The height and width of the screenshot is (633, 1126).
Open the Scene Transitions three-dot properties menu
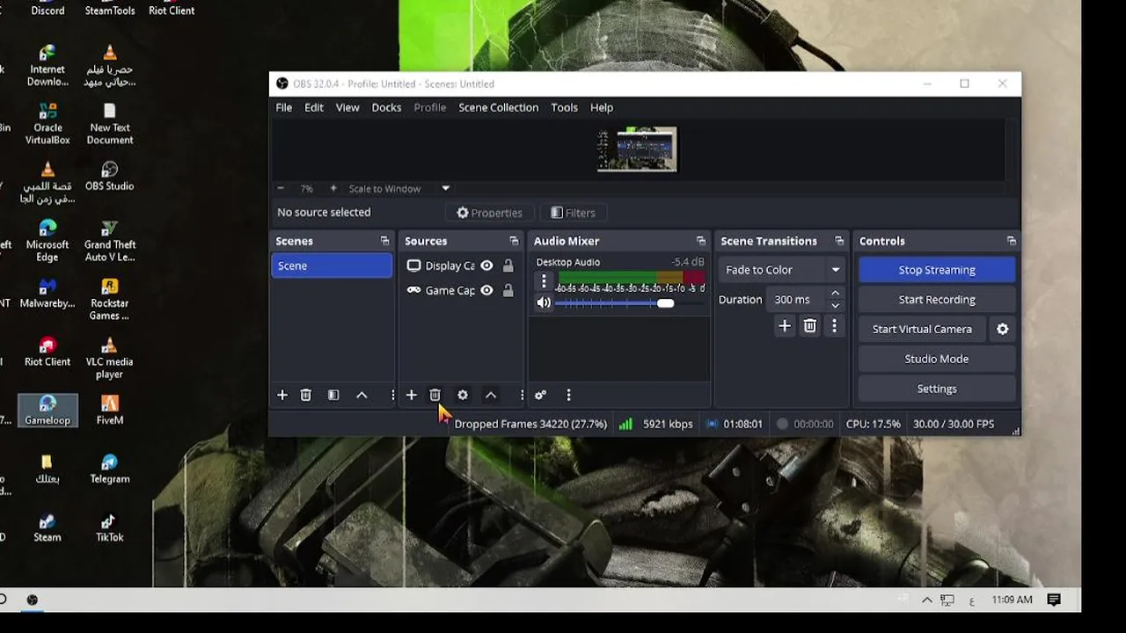(x=834, y=326)
